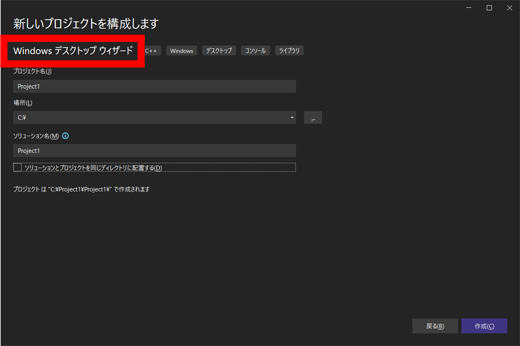520x346 pixels.
Task: Go back with the 戻る button
Action: pyautogui.click(x=435, y=326)
